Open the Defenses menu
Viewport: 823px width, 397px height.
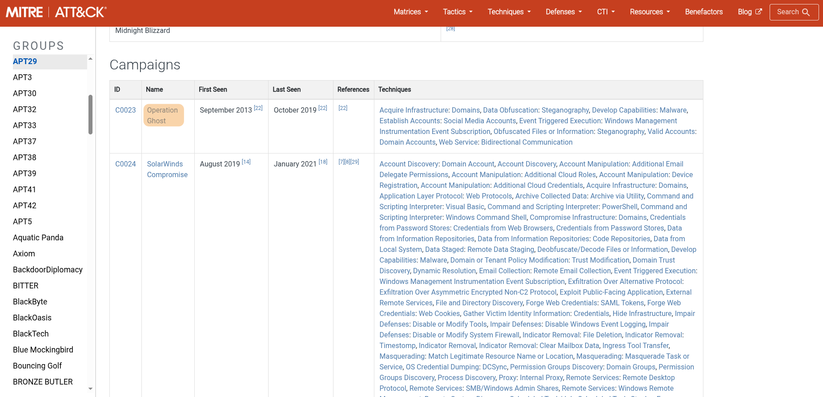[x=563, y=12]
